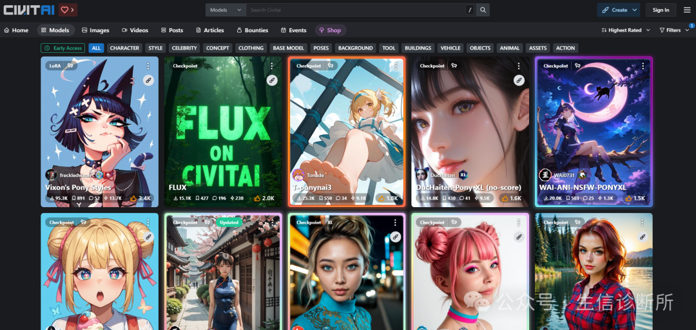696x330 pixels.
Task: Switch to the Bounties tab
Action: coord(252,30)
